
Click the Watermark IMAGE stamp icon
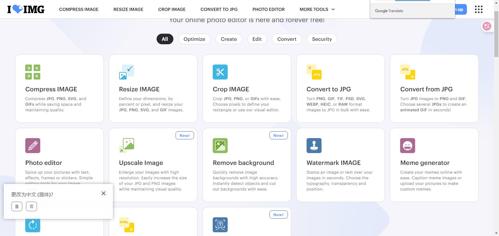[314, 146]
